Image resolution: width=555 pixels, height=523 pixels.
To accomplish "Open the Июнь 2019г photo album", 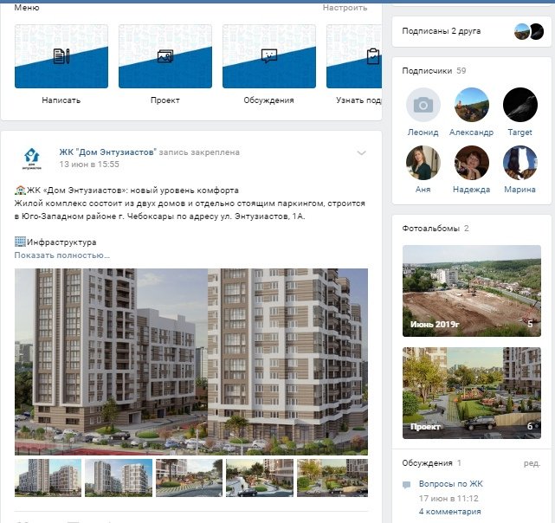I will (x=472, y=291).
